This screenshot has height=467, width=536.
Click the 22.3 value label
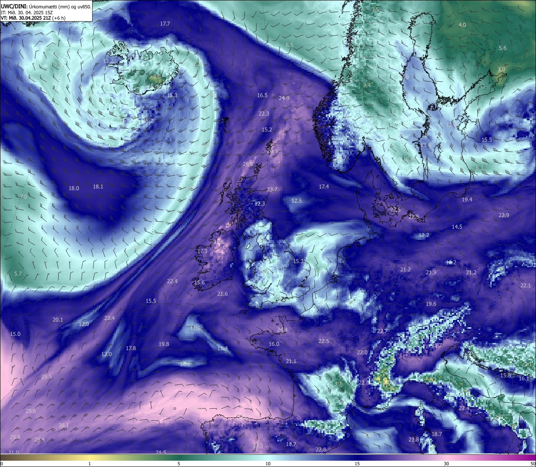(x=264, y=114)
